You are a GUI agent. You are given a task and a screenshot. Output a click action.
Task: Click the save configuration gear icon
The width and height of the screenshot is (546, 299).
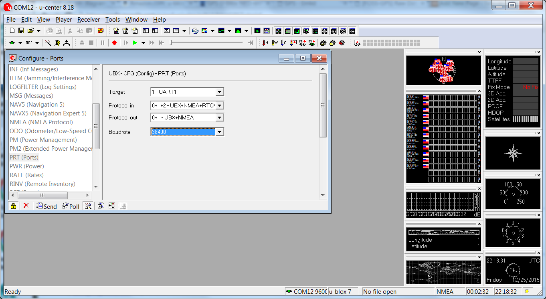[x=323, y=42]
